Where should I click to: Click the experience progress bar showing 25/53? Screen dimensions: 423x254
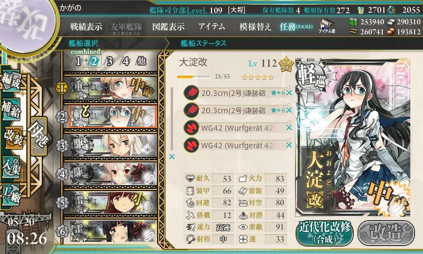[194, 77]
